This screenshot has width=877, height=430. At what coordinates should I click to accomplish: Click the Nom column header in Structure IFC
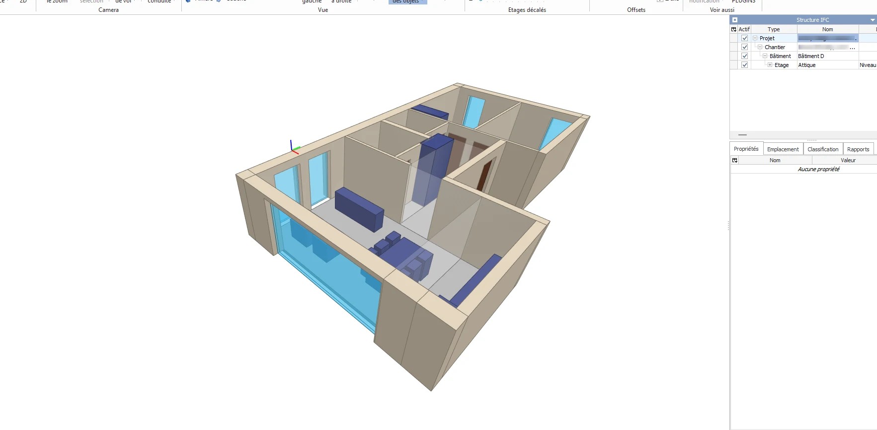point(828,29)
